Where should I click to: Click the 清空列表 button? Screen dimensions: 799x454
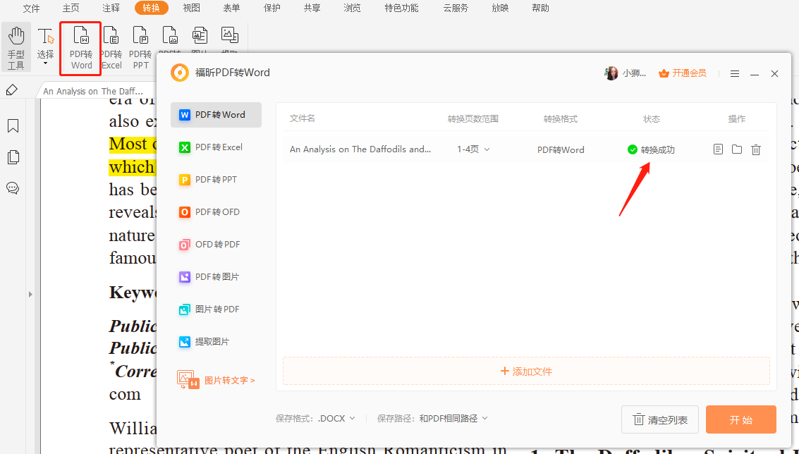[x=660, y=420]
